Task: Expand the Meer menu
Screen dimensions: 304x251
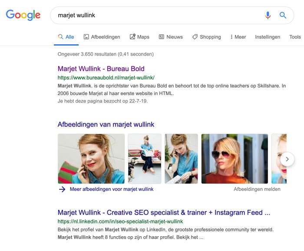Action: (238, 37)
